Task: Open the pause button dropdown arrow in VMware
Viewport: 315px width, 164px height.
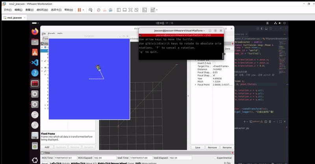Action: pos(84,10)
